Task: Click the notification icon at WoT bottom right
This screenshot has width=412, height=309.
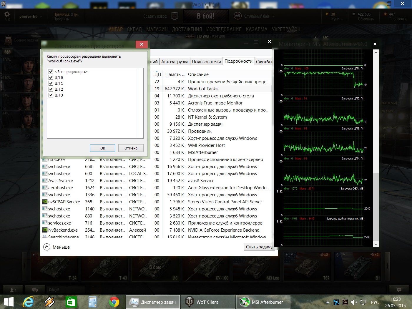Action: tap(399, 290)
